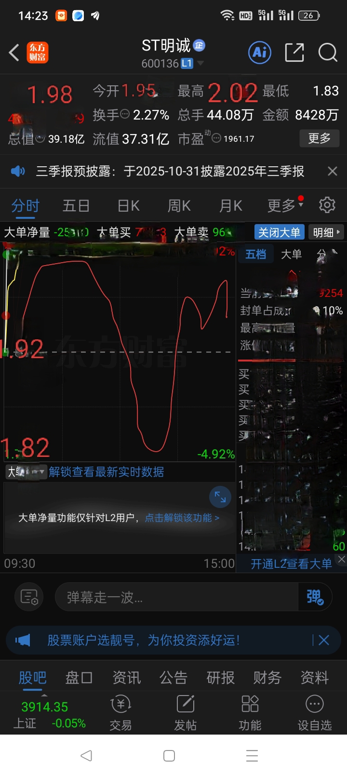Open 财务 finance tab

tap(267, 677)
